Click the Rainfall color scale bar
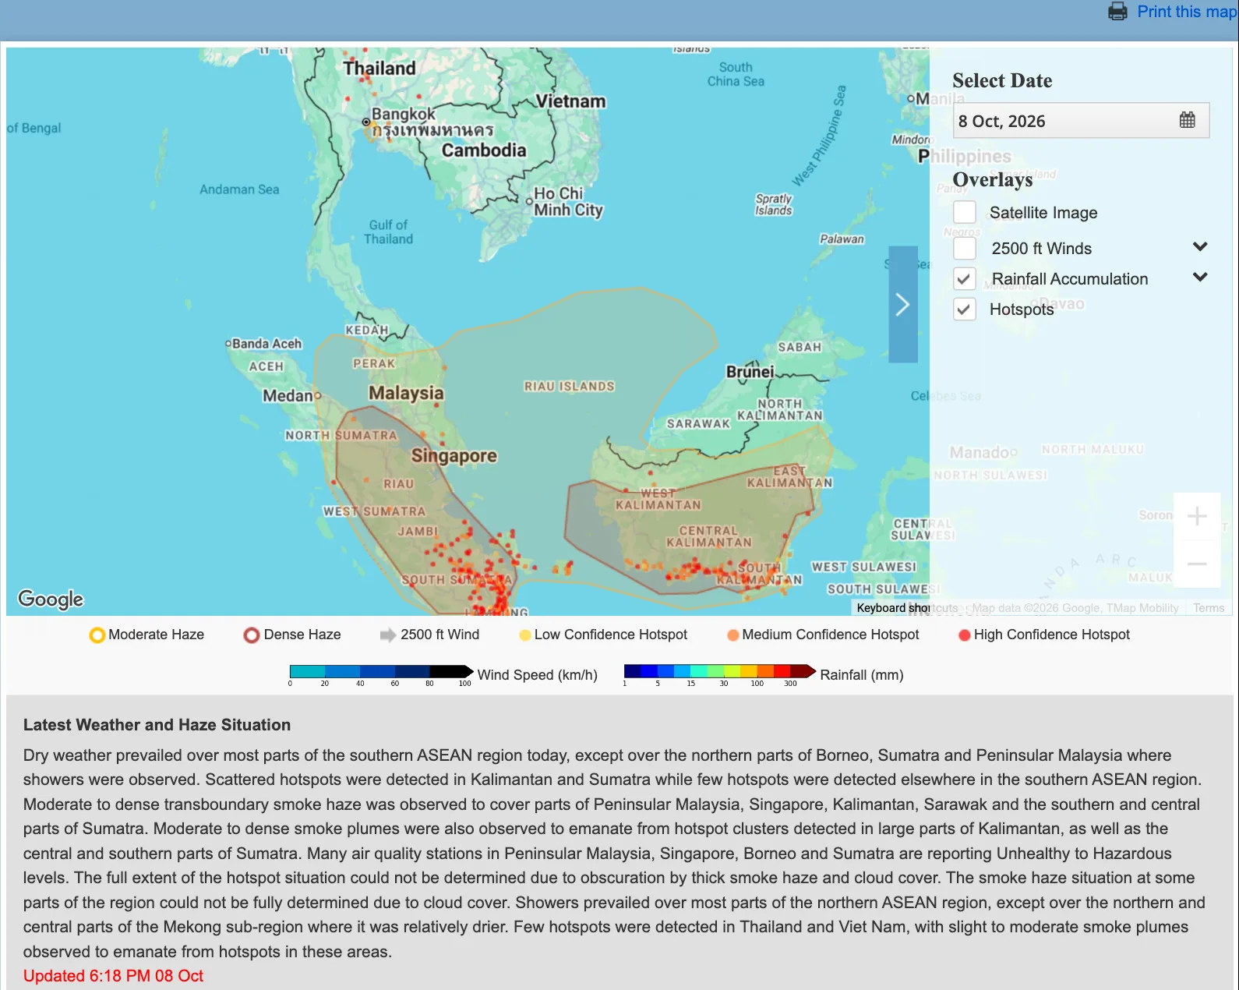 click(x=720, y=671)
